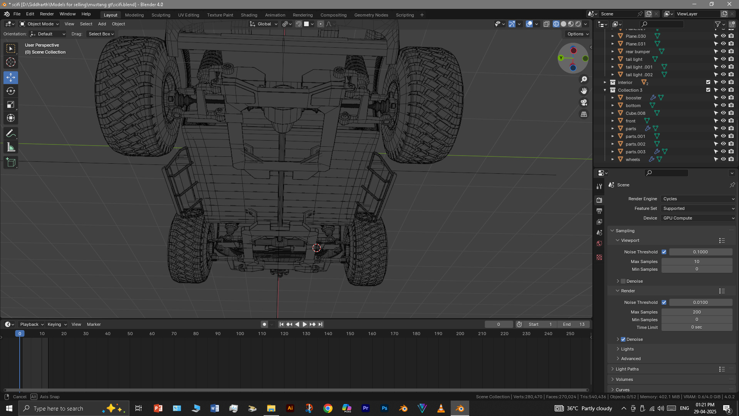739x416 pixels.
Task: Open the Add menu in viewport header
Action: click(x=102, y=24)
